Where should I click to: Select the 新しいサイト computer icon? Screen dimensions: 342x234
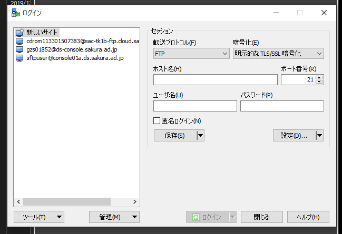coord(19,33)
